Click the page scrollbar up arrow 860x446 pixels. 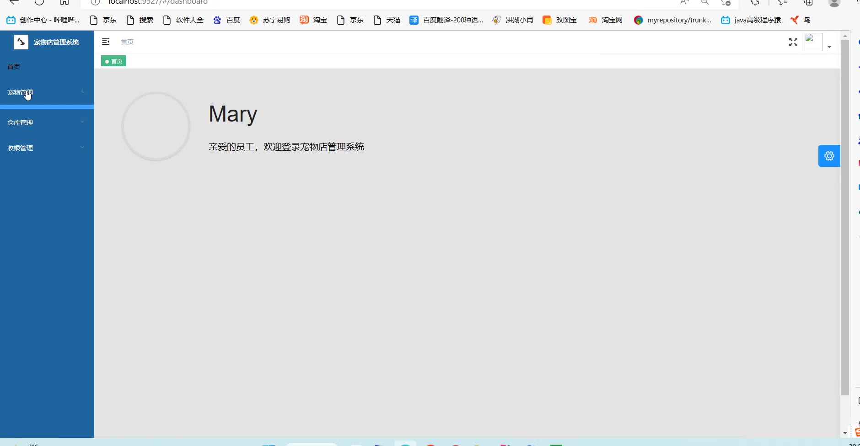pos(845,35)
